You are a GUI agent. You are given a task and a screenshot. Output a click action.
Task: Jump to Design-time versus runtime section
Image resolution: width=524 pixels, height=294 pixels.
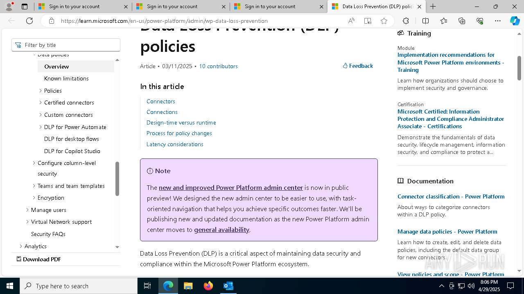coord(181,122)
